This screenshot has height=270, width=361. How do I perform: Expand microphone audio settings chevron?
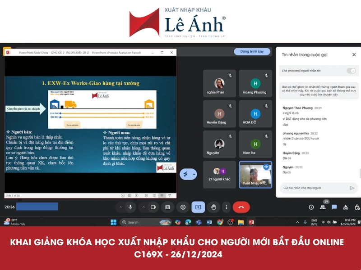click(120, 207)
